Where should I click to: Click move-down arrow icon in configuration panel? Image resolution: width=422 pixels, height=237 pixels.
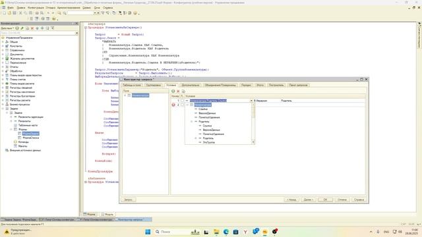(42, 28)
